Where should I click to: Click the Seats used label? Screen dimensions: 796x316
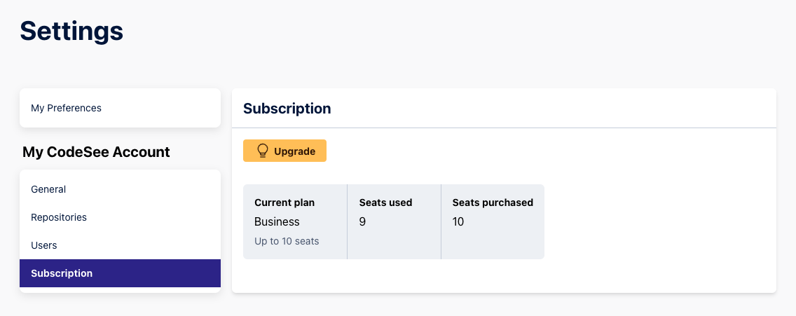pyautogui.click(x=385, y=202)
